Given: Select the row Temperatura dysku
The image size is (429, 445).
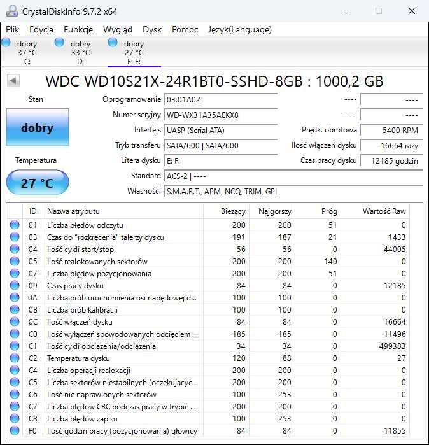Looking at the screenshot, I should click(x=209, y=358).
